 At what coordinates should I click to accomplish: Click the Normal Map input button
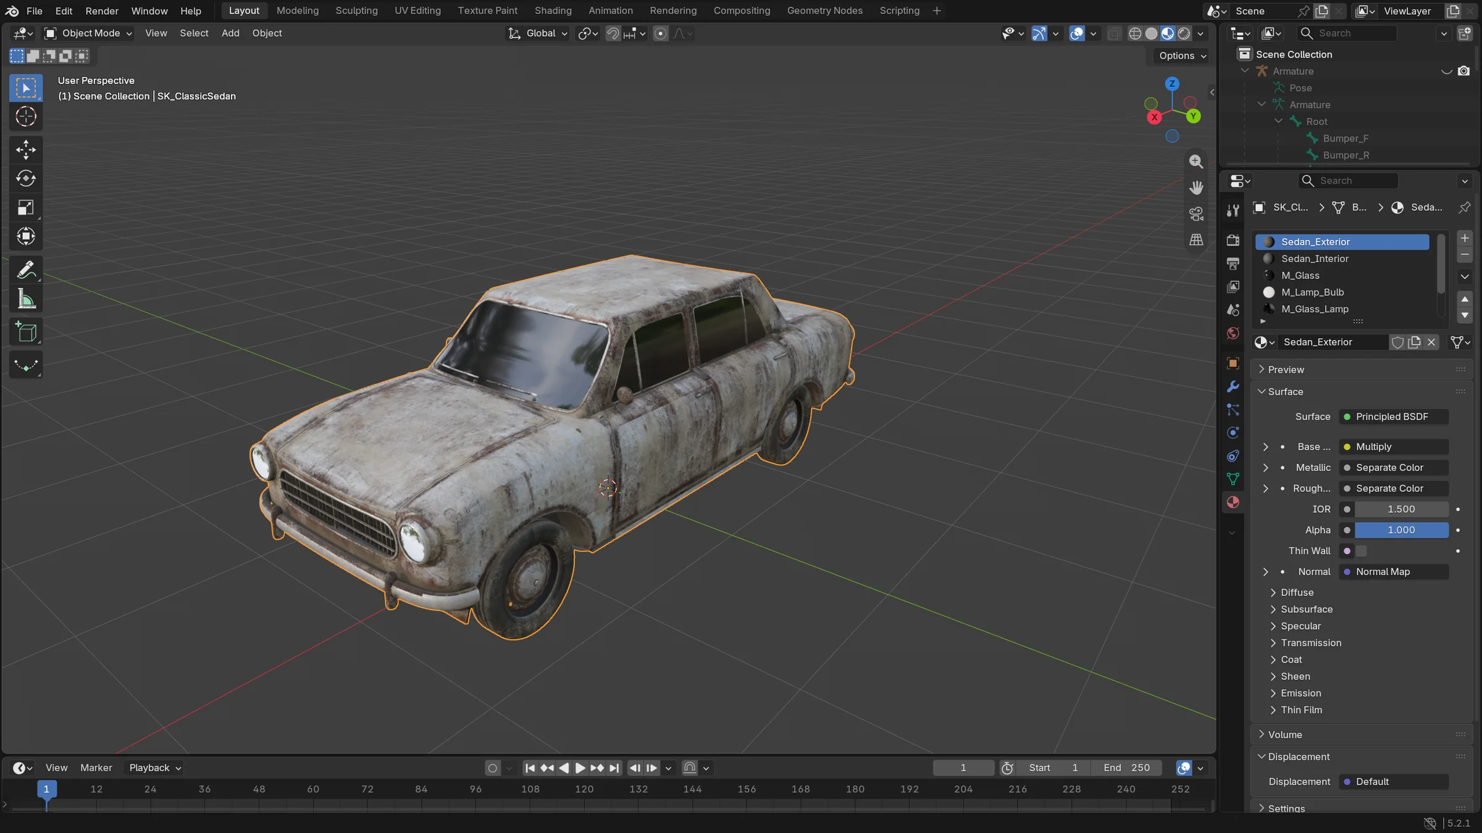[1394, 572]
